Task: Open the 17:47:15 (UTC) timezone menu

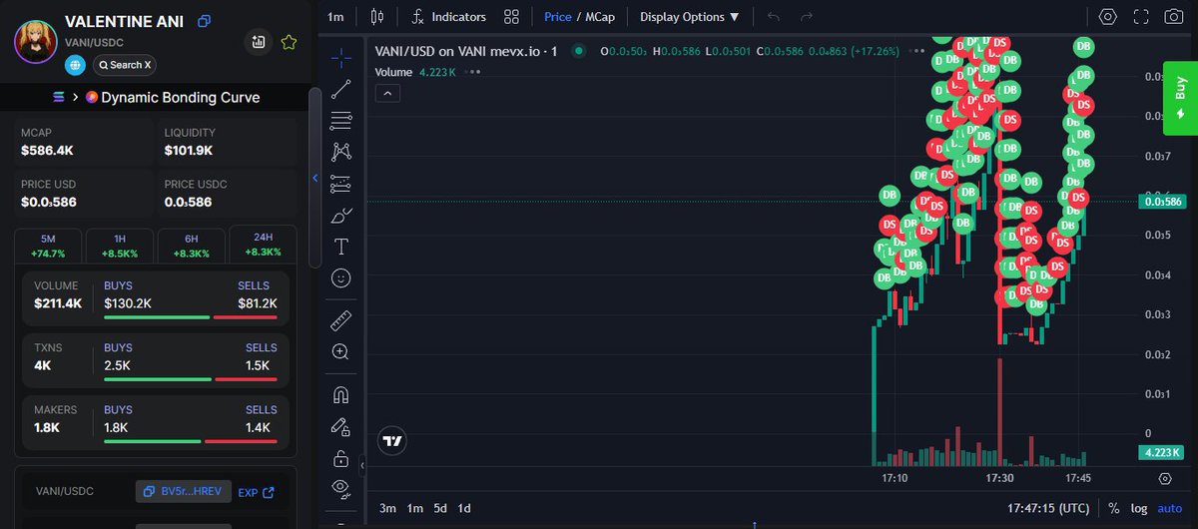Action: click(1048, 508)
